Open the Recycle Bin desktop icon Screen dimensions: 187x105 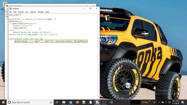(128, 87)
